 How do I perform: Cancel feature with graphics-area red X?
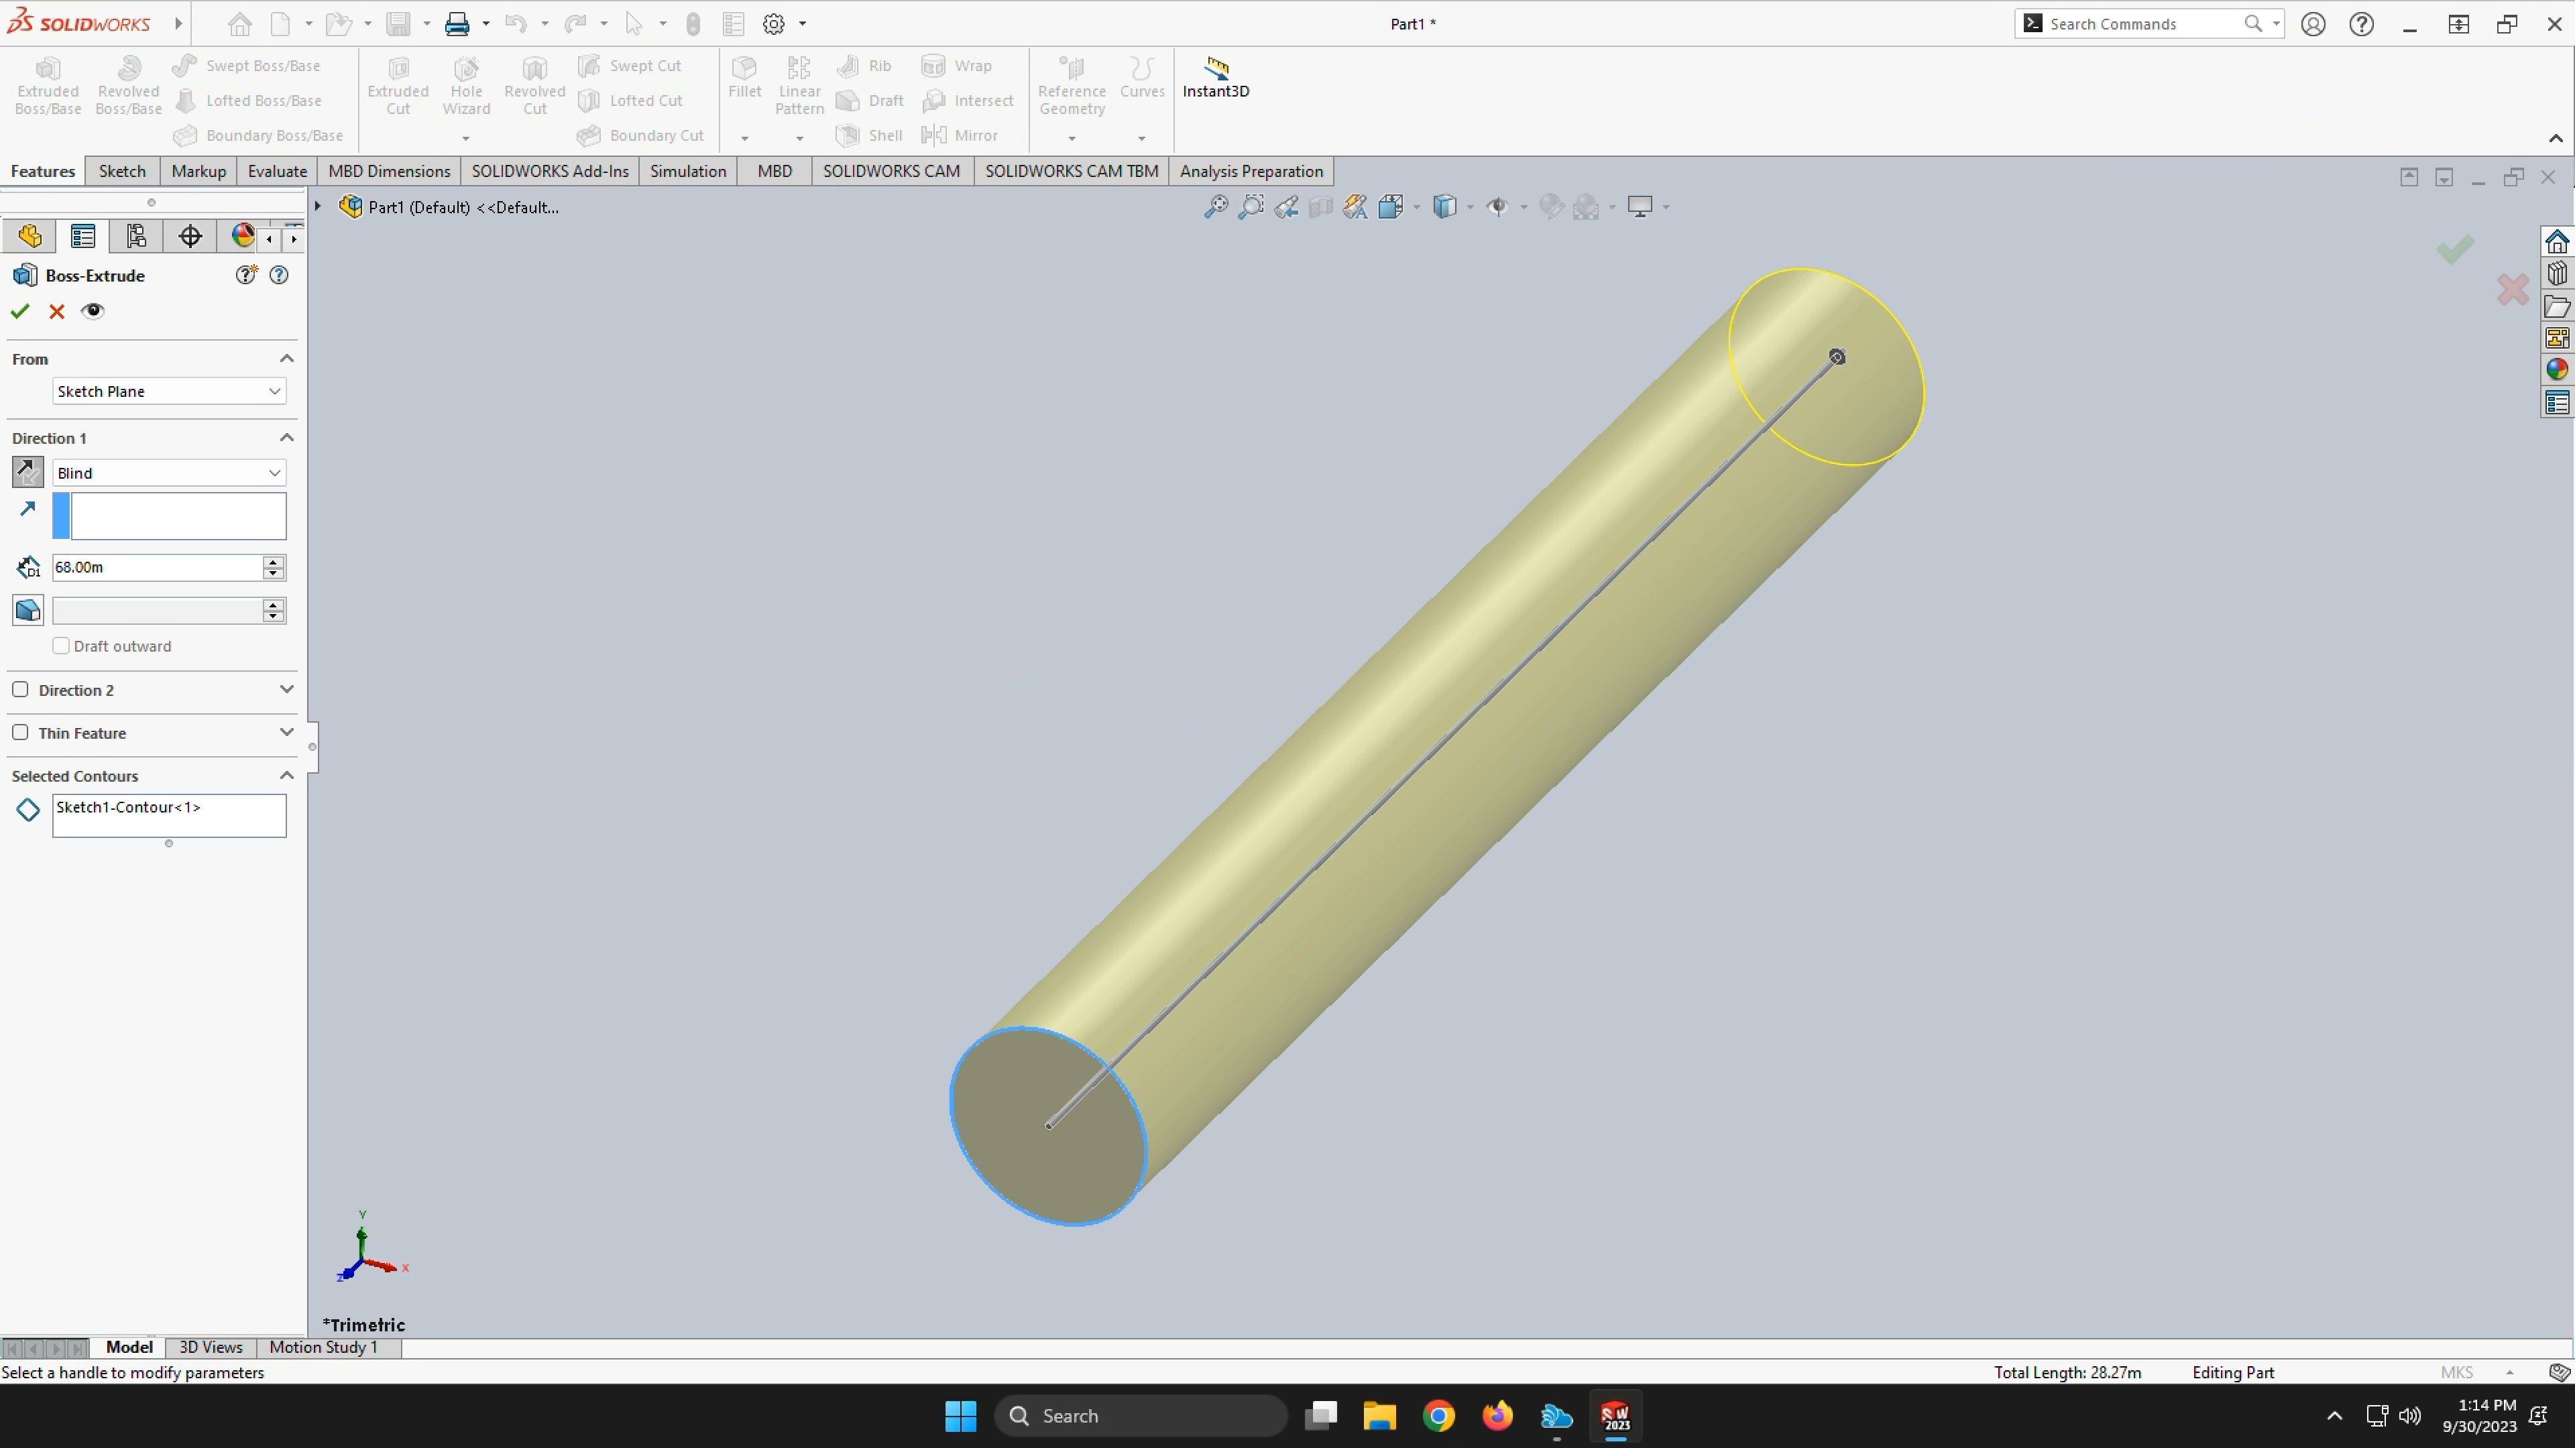[x=2512, y=290]
